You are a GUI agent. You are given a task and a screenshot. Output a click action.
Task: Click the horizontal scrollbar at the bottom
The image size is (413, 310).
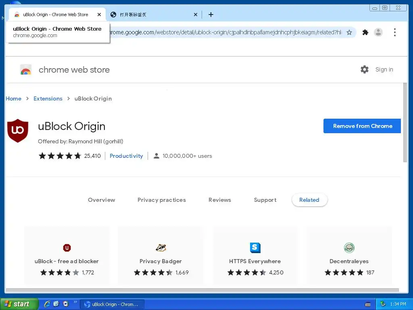202,290
